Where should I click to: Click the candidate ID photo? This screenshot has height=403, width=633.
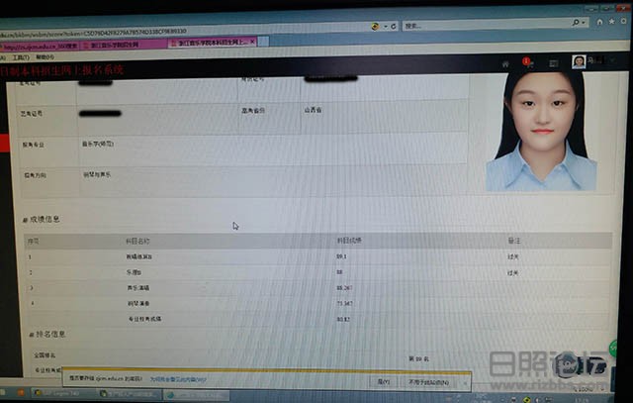541,131
